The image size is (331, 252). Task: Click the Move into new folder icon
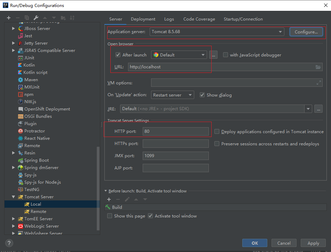pos(63,18)
